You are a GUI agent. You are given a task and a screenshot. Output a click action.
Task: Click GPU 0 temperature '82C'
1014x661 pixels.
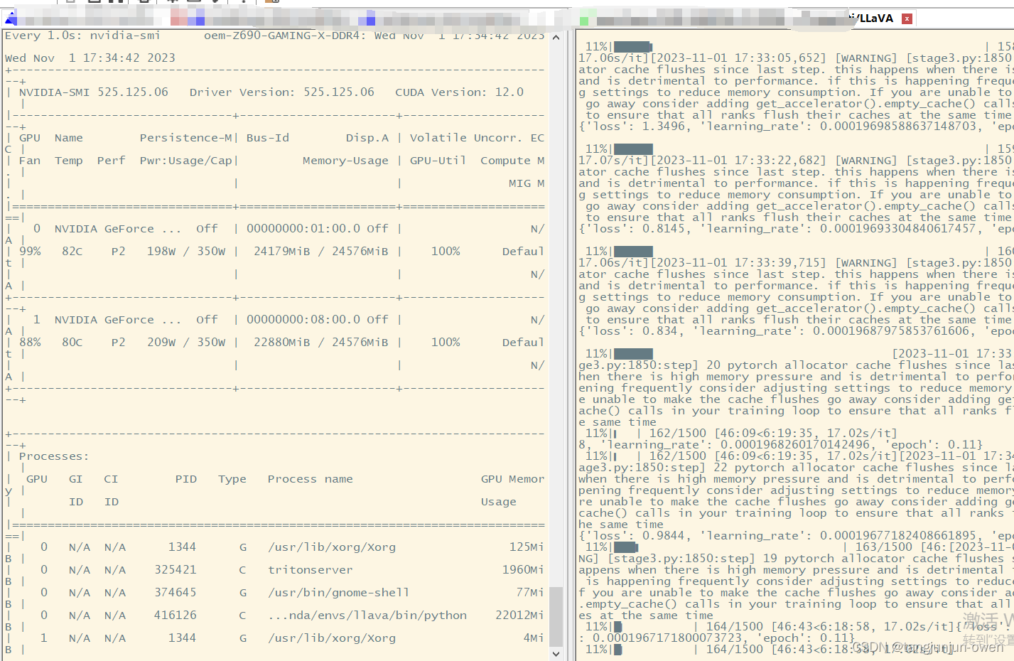tap(72, 252)
